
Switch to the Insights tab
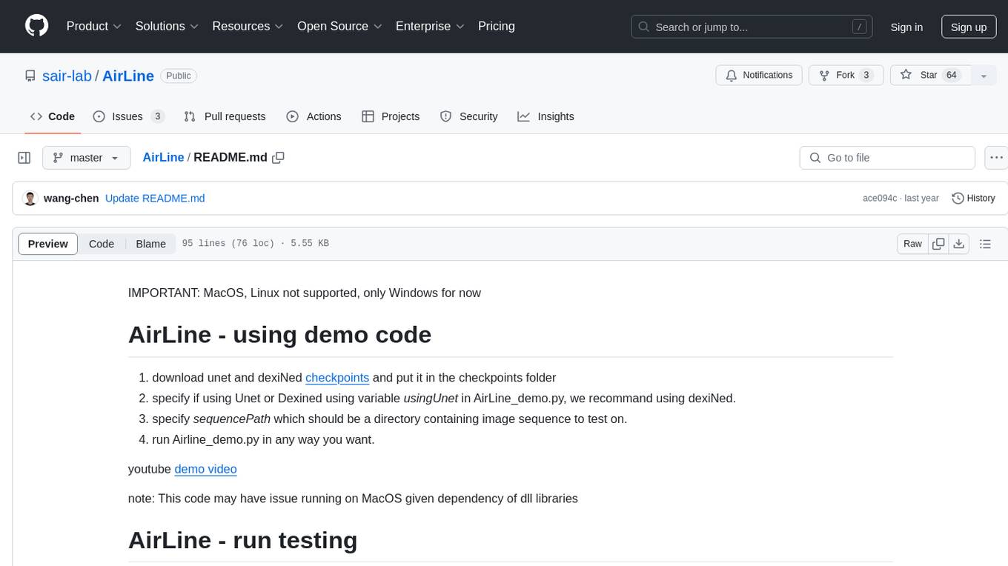point(546,116)
